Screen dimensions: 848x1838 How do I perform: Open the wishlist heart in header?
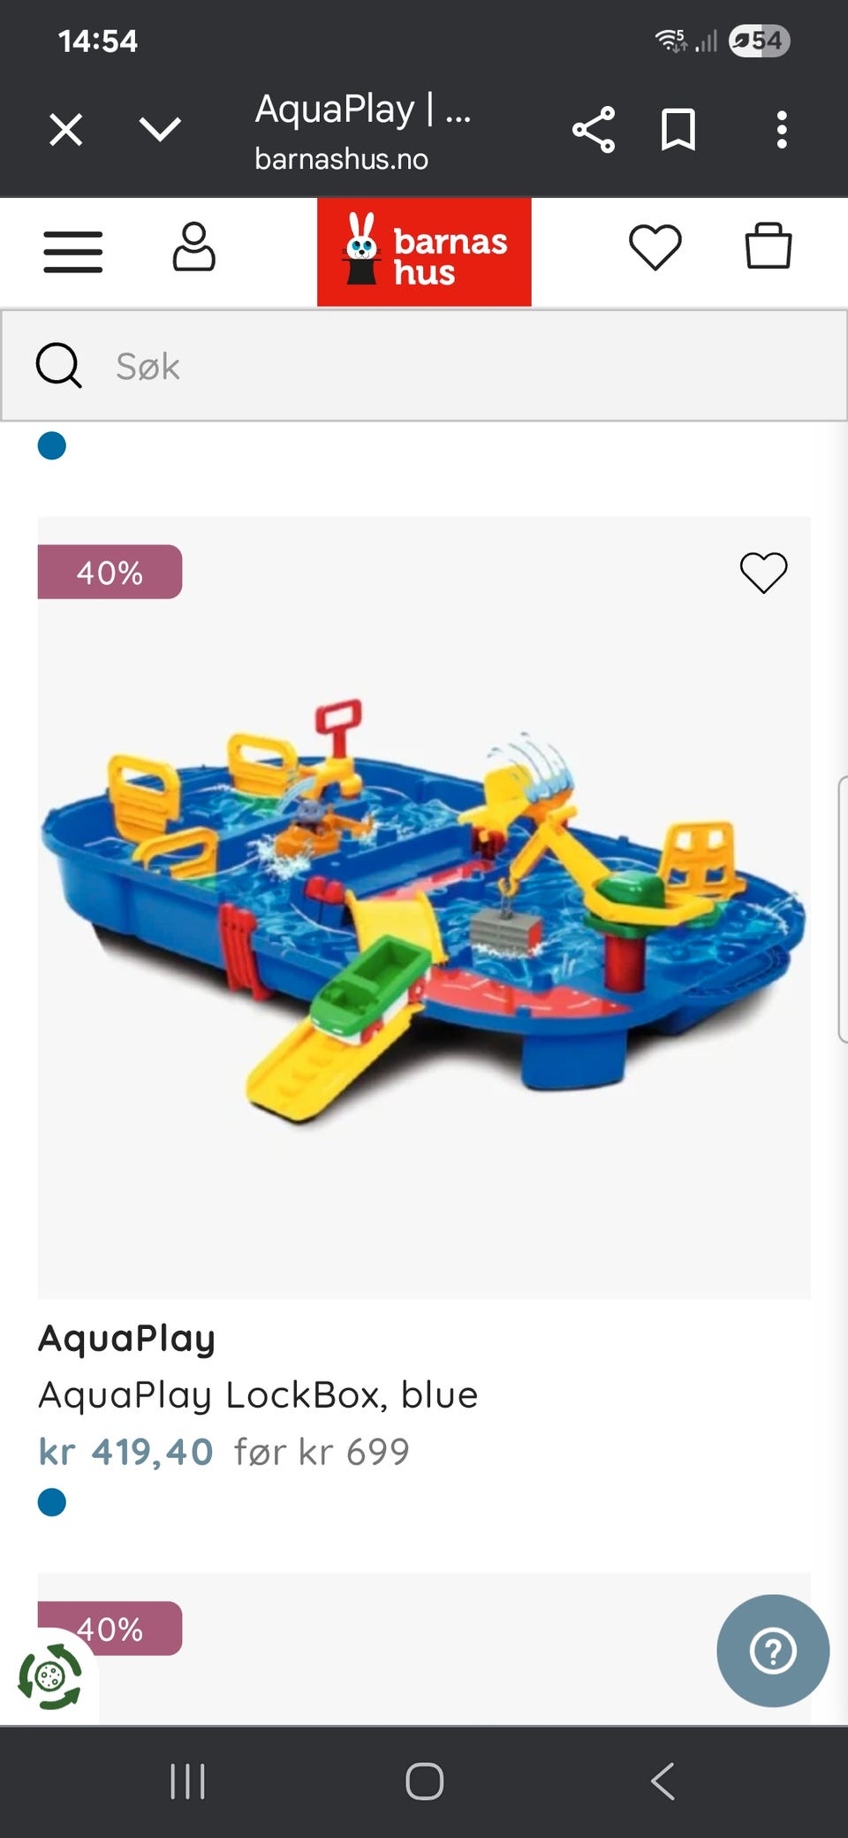coord(655,247)
